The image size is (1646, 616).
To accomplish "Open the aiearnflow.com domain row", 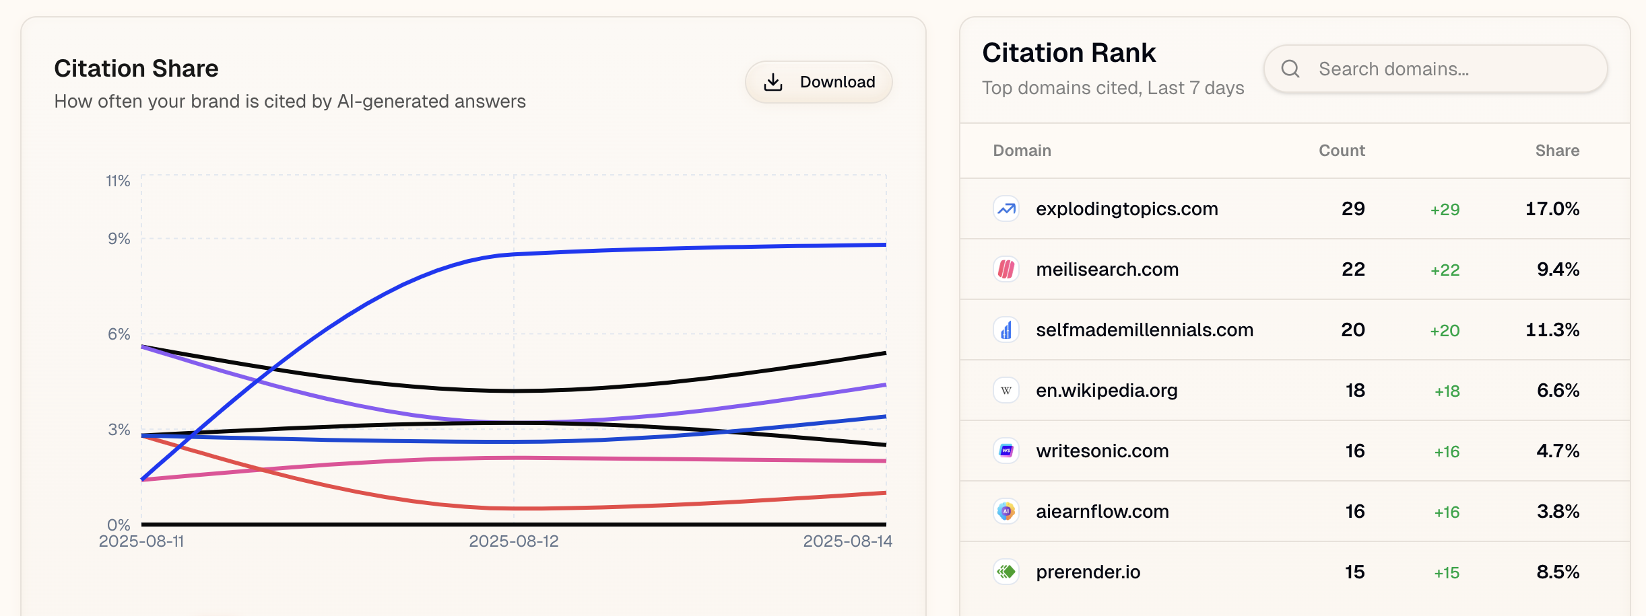I will (1294, 511).
